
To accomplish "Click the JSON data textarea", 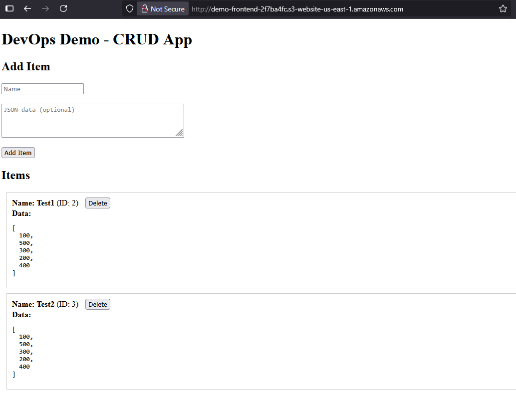I will point(93,121).
